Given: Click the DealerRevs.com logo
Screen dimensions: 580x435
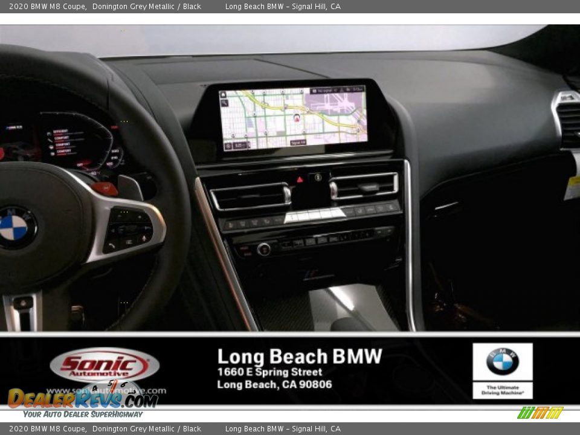Looking at the screenshot, I should tap(83, 400).
